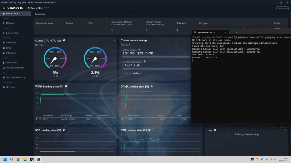Click the DRAM 1 row in DRAM table
Image resolution: width=291 pixels, height=163 pixels.
[156, 119]
